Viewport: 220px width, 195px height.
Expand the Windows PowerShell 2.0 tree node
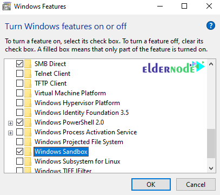coord(11,123)
